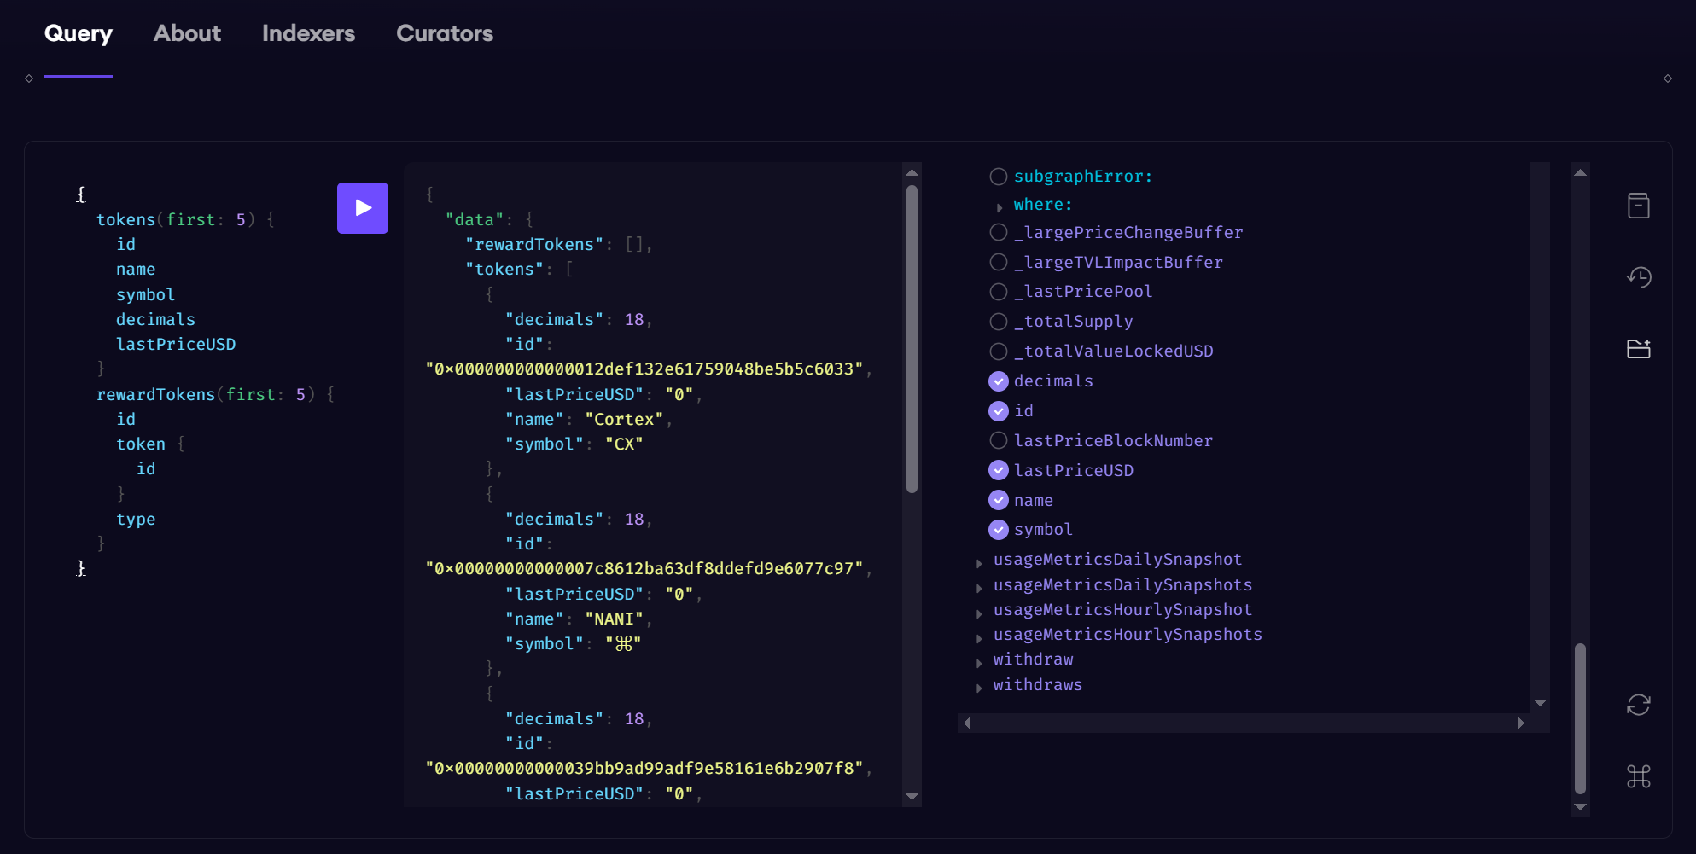Check the lastPriceBlockNumber field

(x=999, y=440)
